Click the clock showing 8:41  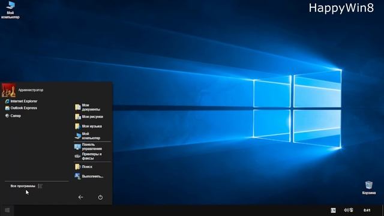367,210
